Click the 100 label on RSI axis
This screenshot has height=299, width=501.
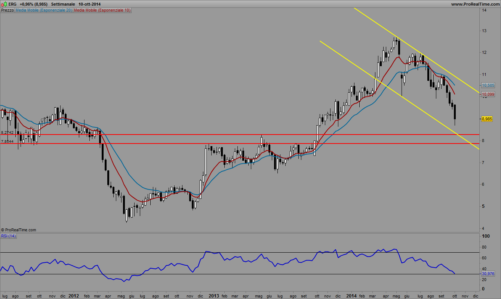[486, 237]
